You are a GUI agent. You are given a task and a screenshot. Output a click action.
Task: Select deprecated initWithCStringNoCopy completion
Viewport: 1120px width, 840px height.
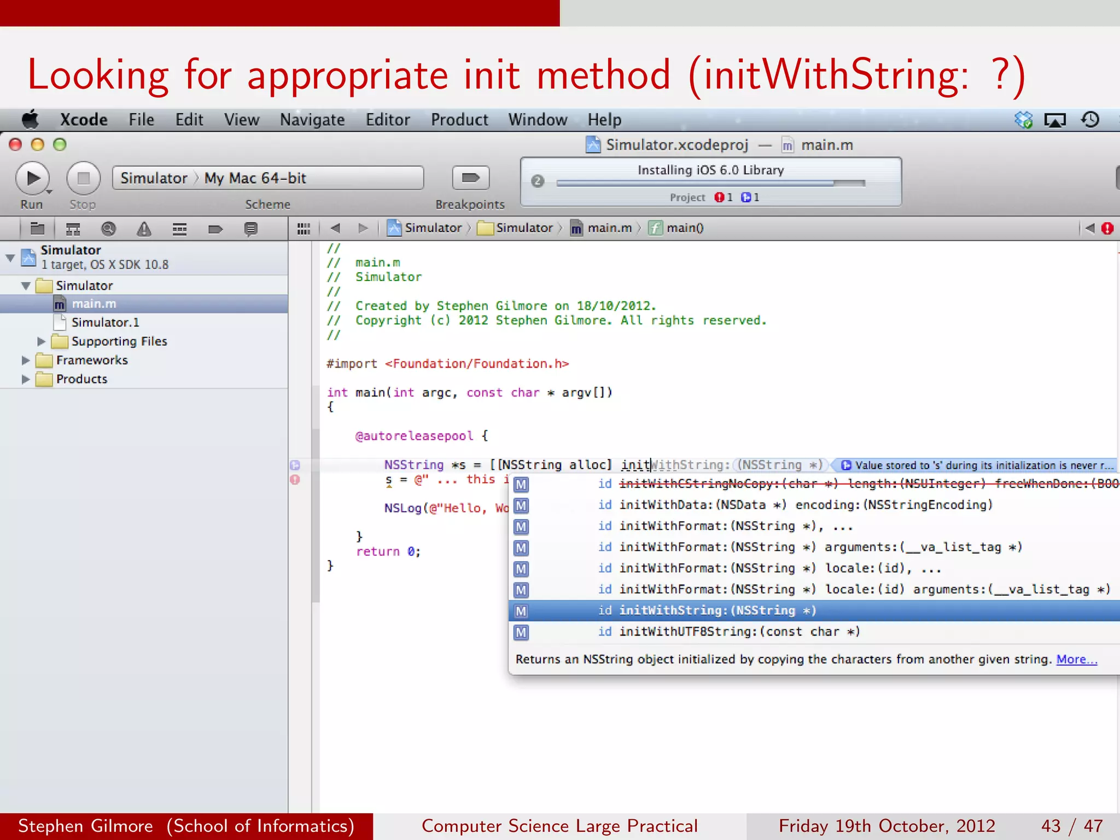point(814,484)
